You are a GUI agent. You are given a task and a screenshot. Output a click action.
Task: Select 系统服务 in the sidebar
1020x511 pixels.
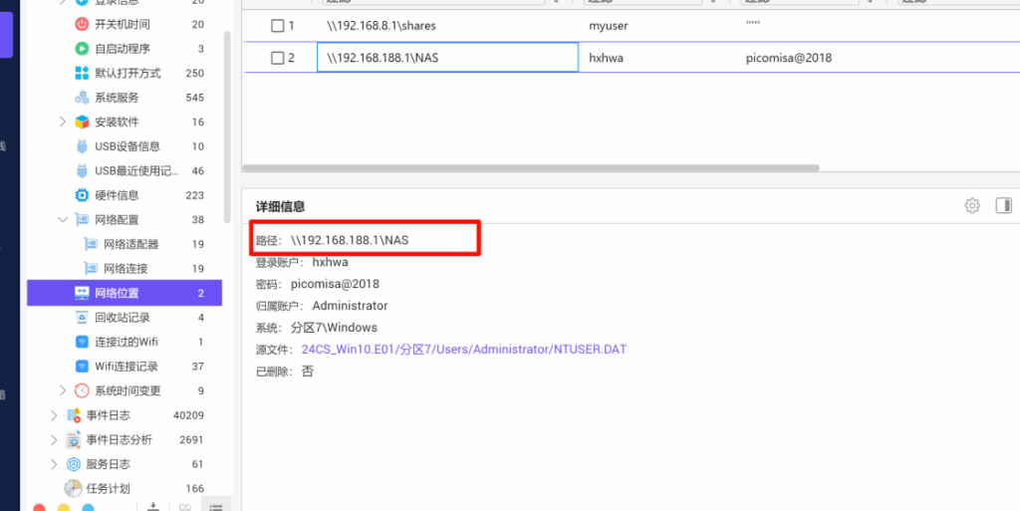(116, 98)
